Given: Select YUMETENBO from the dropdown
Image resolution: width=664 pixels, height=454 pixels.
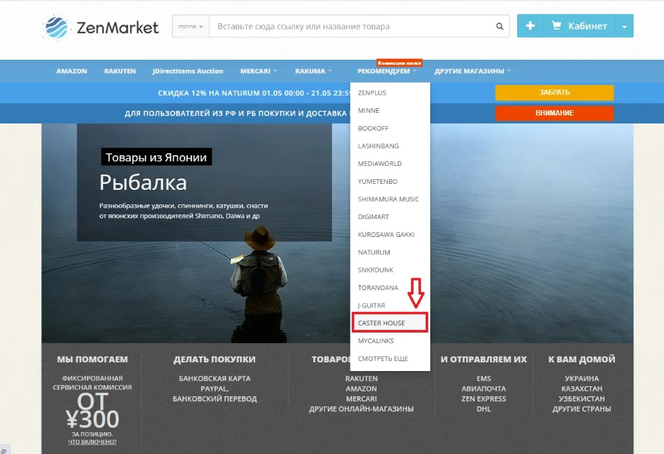Looking at the screenshot, I should pyautogui.click(x=390, y=181).
